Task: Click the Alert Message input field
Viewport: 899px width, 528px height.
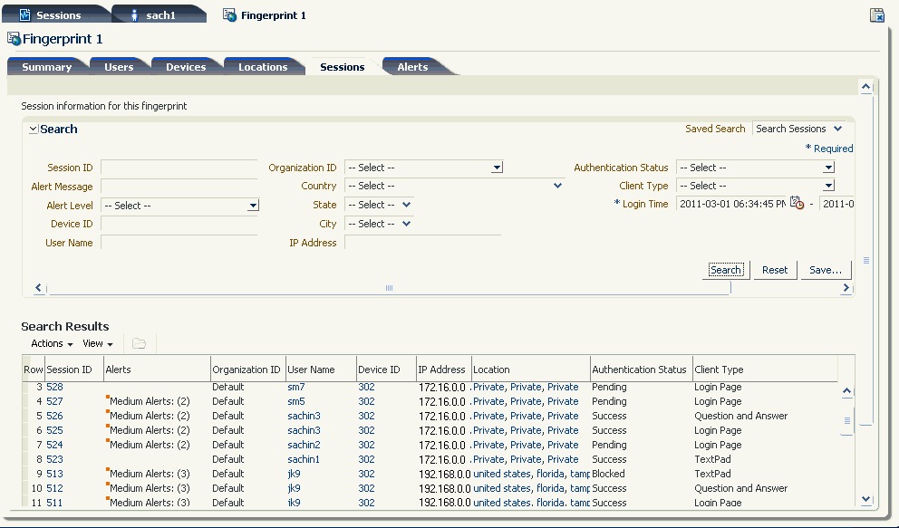Action: point(179,187)
